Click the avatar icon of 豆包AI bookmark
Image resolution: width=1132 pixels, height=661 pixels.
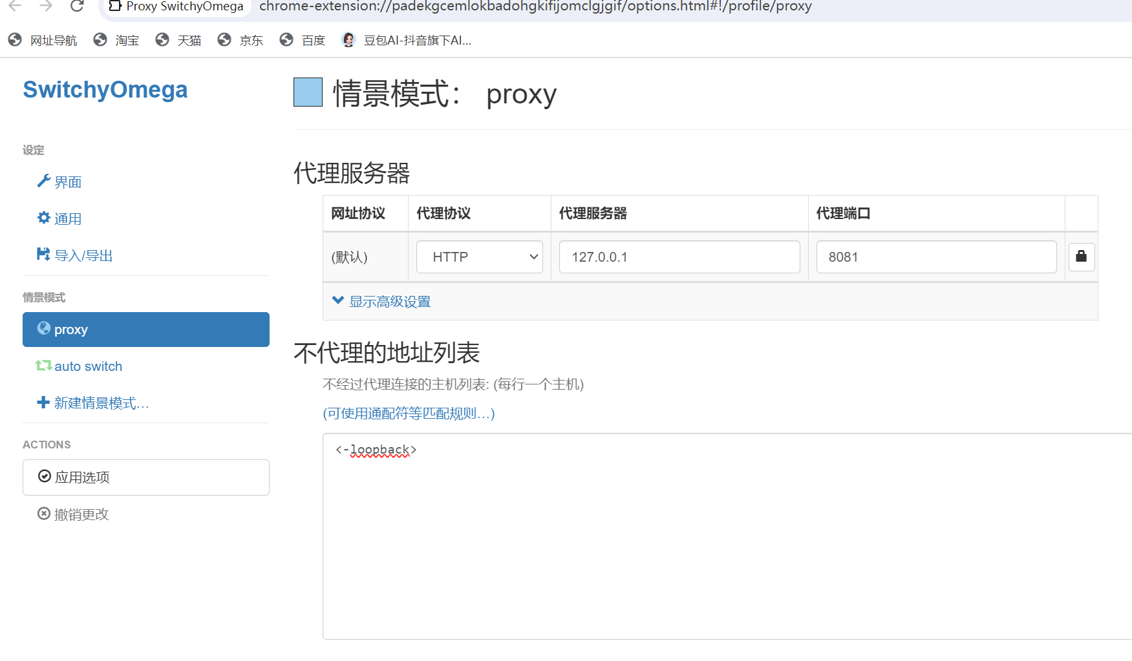click(348, 40)
